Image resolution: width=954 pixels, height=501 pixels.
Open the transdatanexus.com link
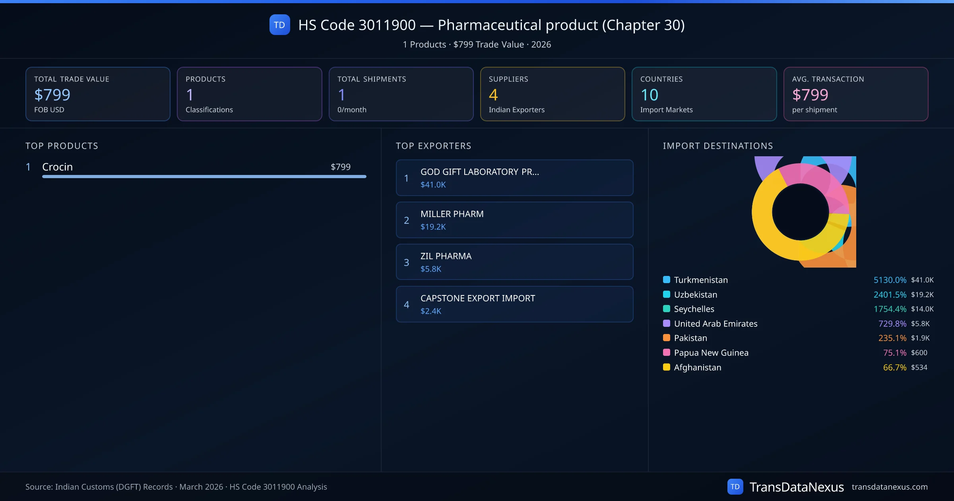pyautogui.click(x=890, y=487)
